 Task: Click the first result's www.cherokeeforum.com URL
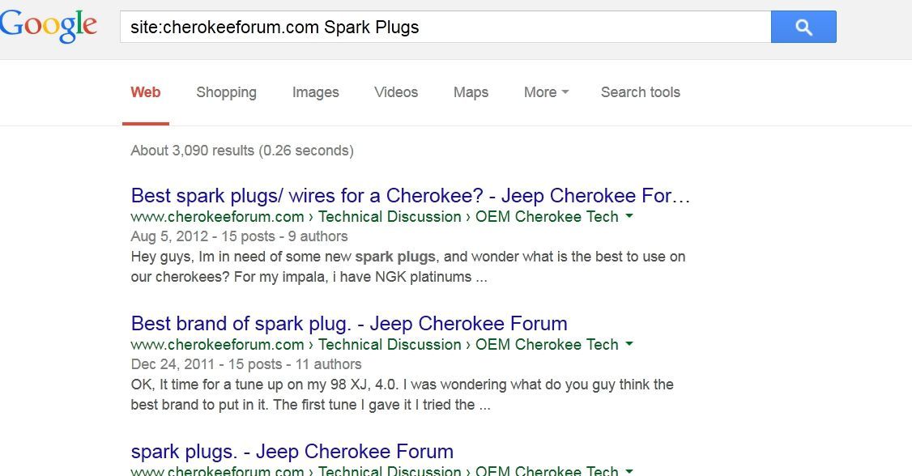coord(217,217)
